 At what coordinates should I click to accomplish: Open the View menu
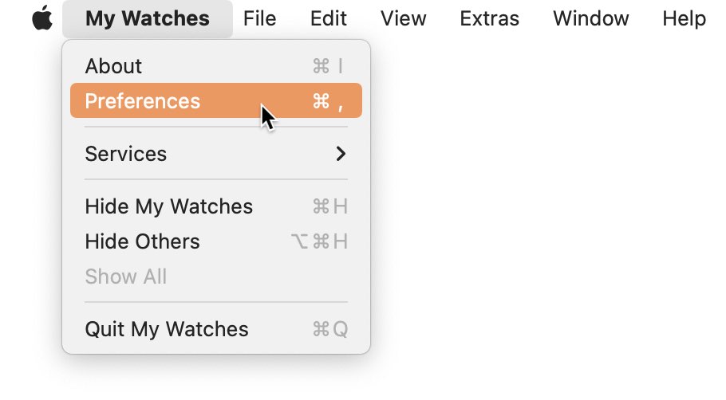(x=403, y=18)
